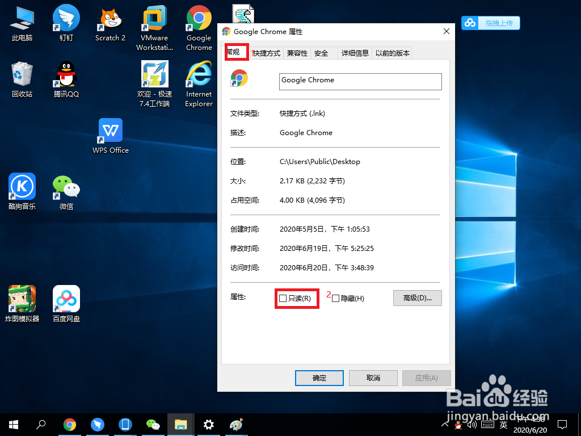Switch input language 英 indicator
The height and width of the screenshot is (436, 581).
[503, 425]
